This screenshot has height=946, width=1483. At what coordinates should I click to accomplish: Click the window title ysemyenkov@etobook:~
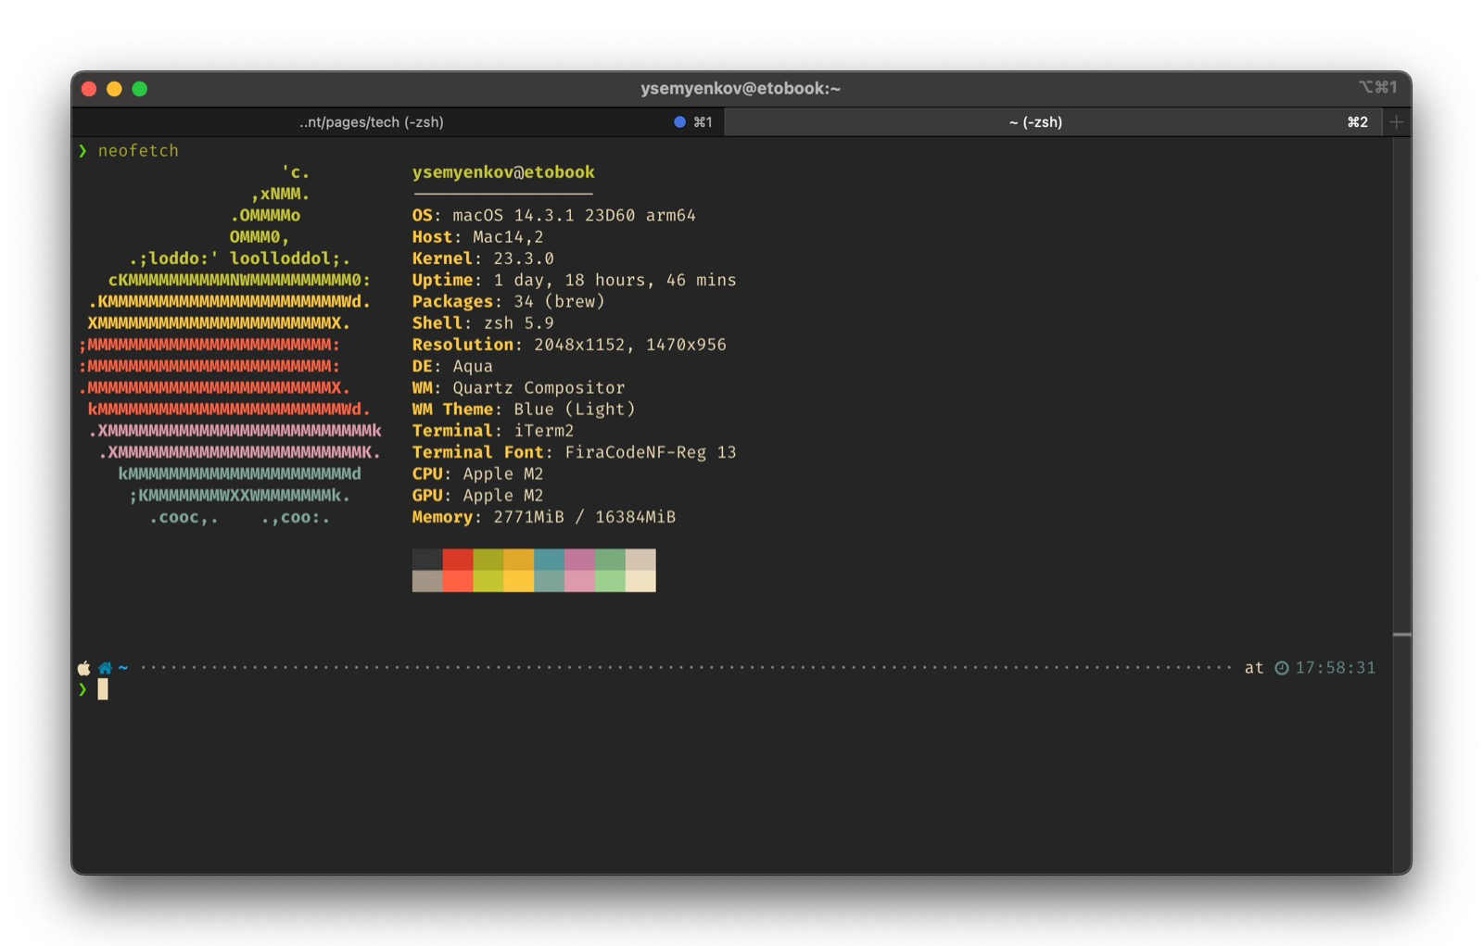click(x=740, y=89)
